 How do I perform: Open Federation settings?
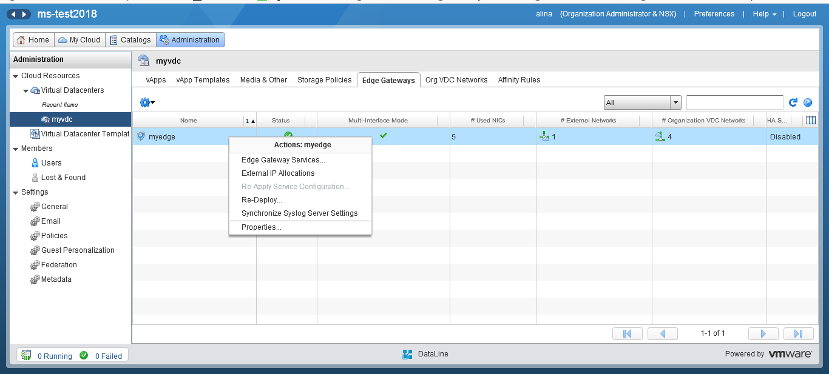click(59, 265)
